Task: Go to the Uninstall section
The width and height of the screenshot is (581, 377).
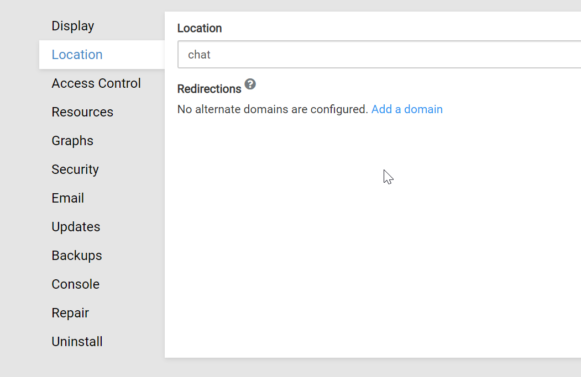Action: (77, 342)
